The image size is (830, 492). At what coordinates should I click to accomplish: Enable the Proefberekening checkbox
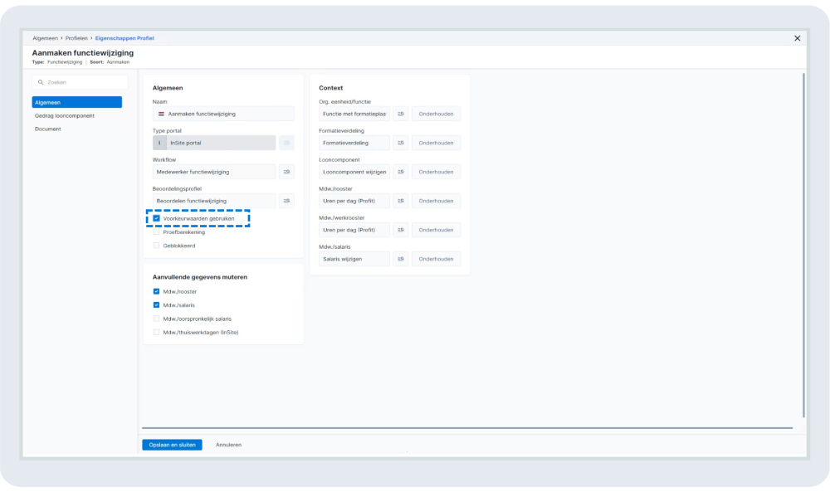click(x=156, y=232)
